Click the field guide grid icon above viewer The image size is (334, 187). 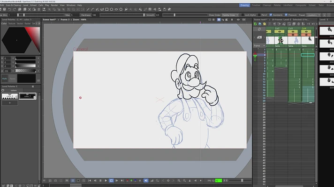213,20
